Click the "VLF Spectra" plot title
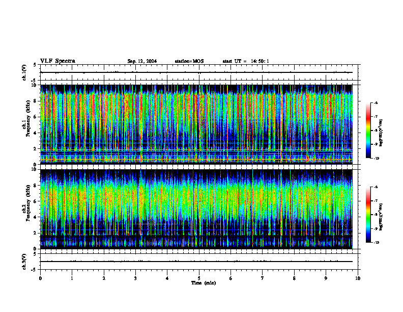 [57, 61]
